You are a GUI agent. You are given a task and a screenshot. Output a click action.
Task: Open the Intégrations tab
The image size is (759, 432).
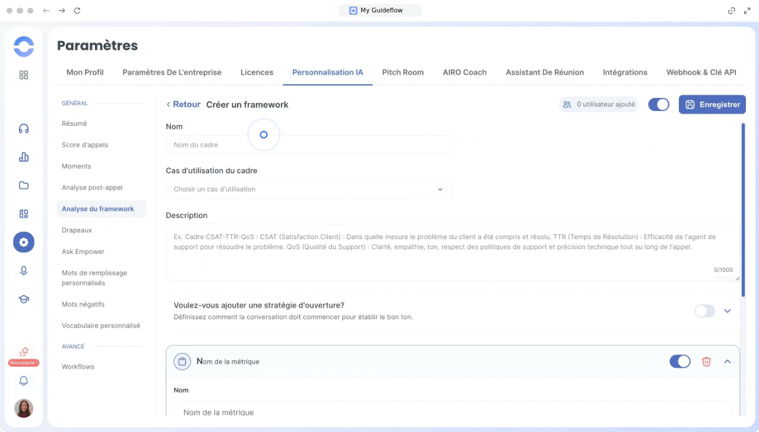625,72
